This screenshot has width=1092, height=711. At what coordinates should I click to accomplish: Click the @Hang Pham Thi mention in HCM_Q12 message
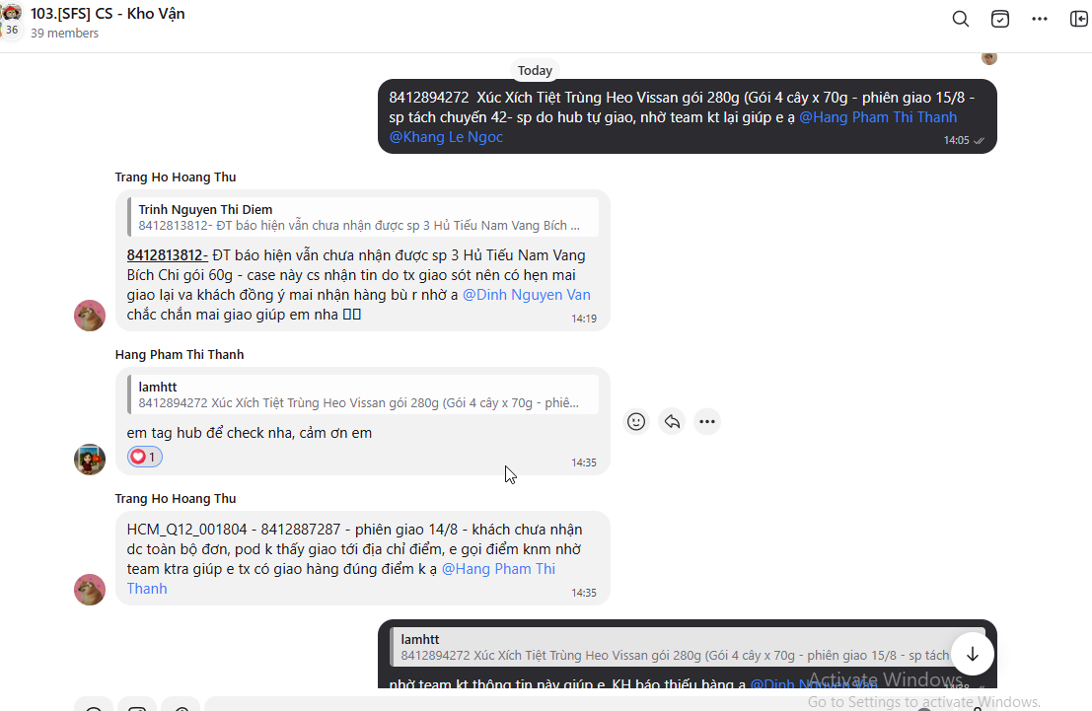(498, 569)
